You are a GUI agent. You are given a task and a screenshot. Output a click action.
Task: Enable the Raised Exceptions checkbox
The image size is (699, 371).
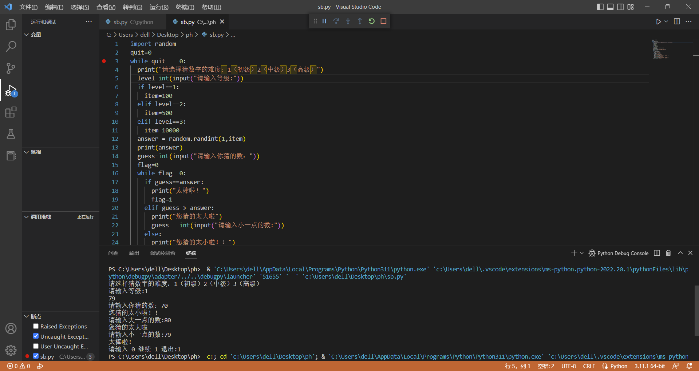click(36, 326)
